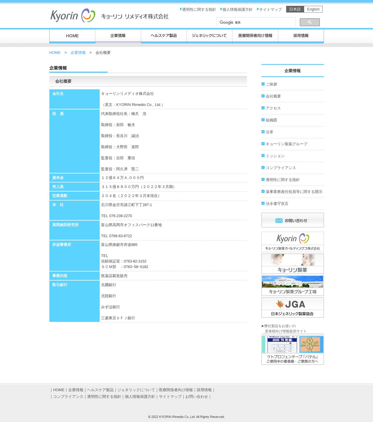373x422 pixels.
Task: Click the TEL 076-239-2270 text
Action: point(116,216)
